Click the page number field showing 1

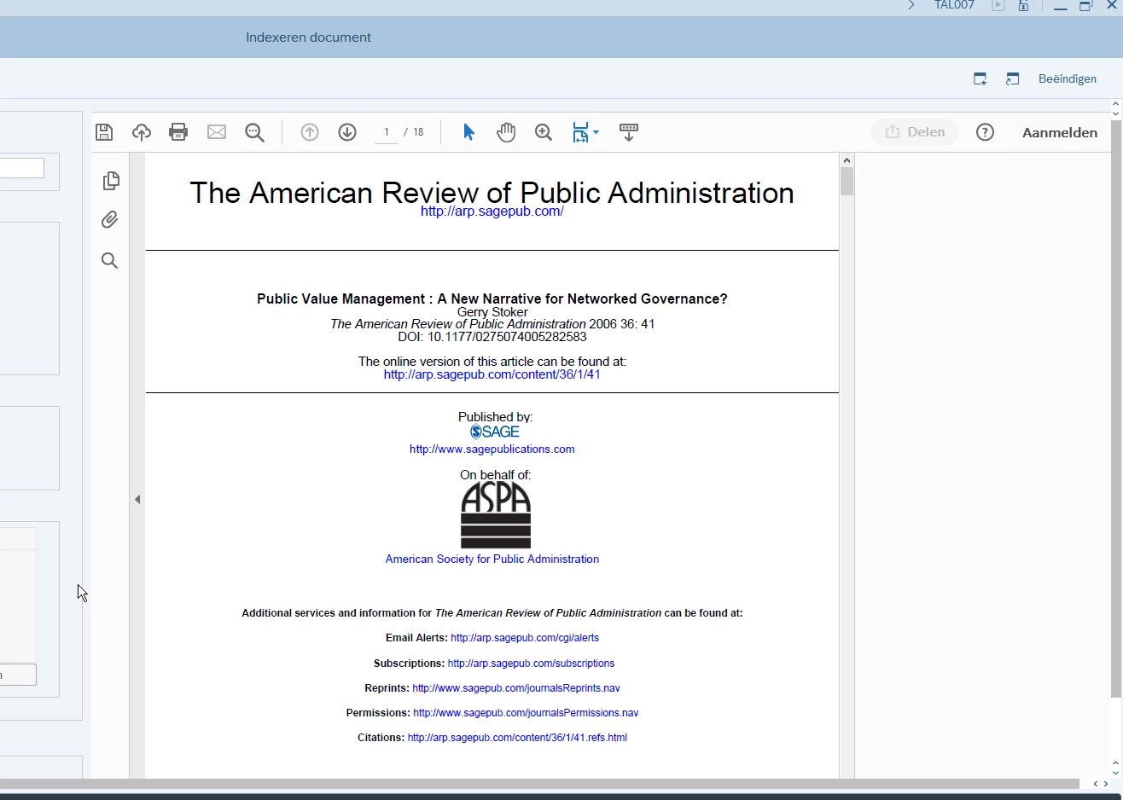[x=387, y=132]
